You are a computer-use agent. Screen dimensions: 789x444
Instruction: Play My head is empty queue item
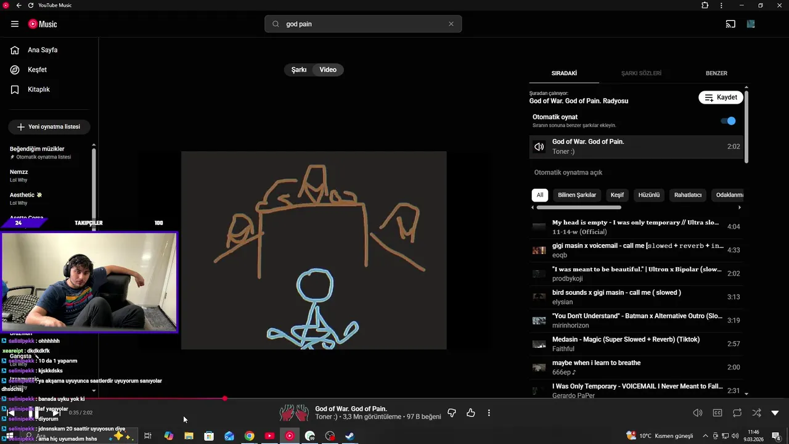click(636, 227)
